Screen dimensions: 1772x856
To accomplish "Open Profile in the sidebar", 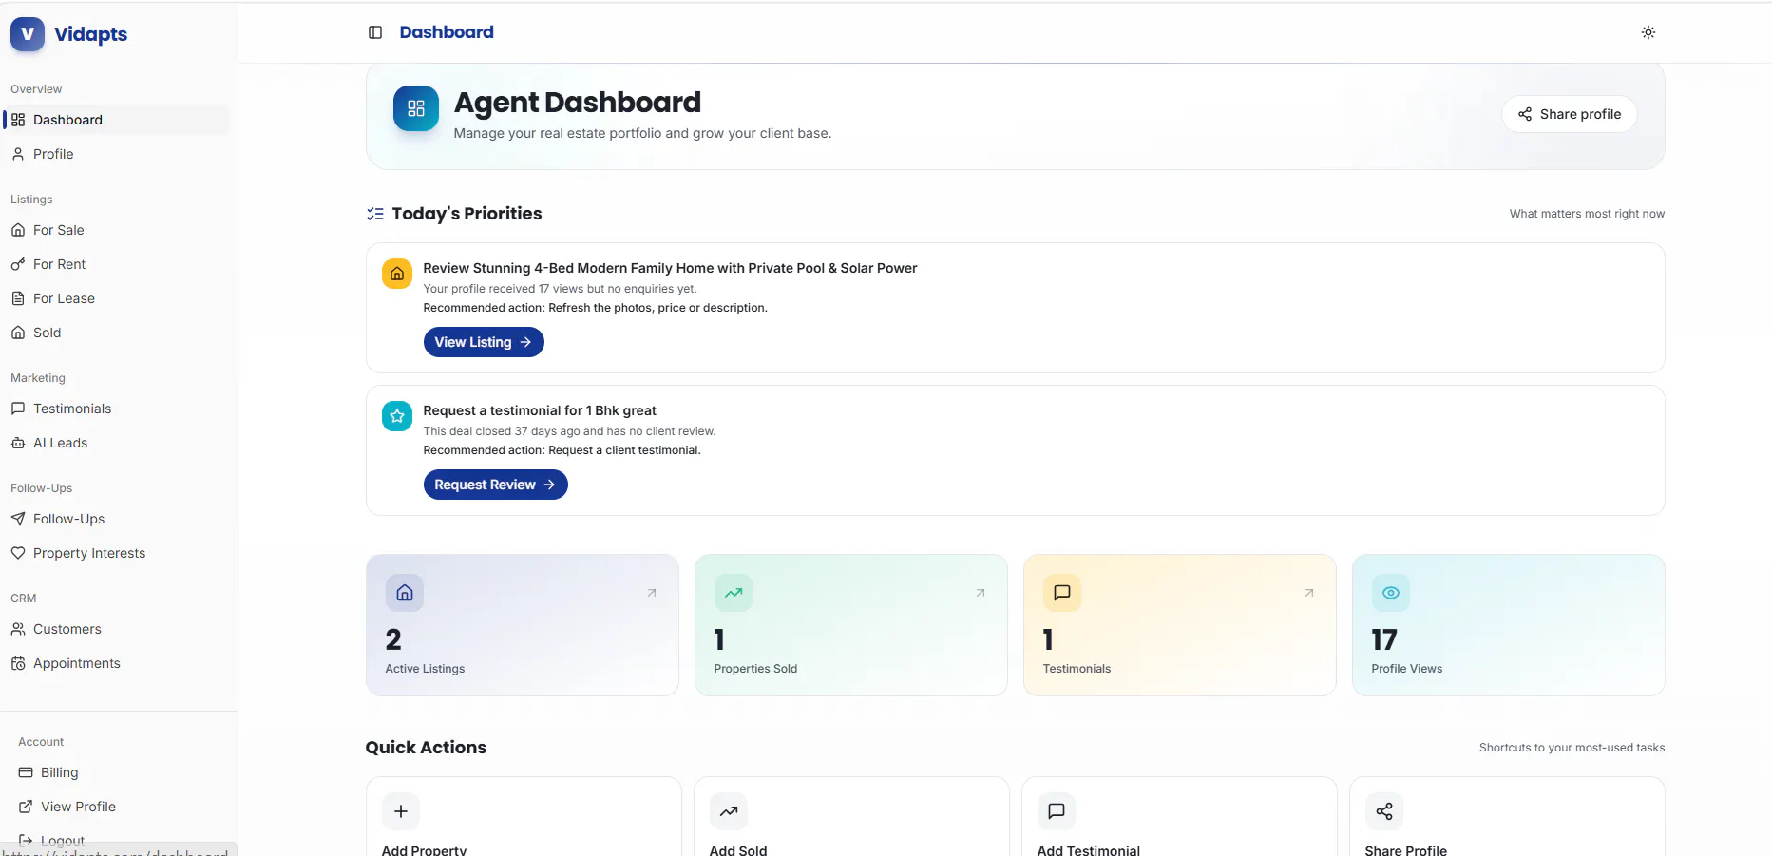I will point(117,154).
